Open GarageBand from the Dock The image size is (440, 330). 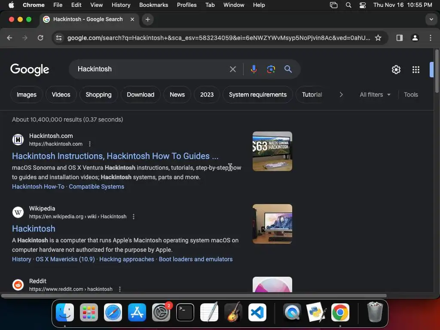click(233, 312)
